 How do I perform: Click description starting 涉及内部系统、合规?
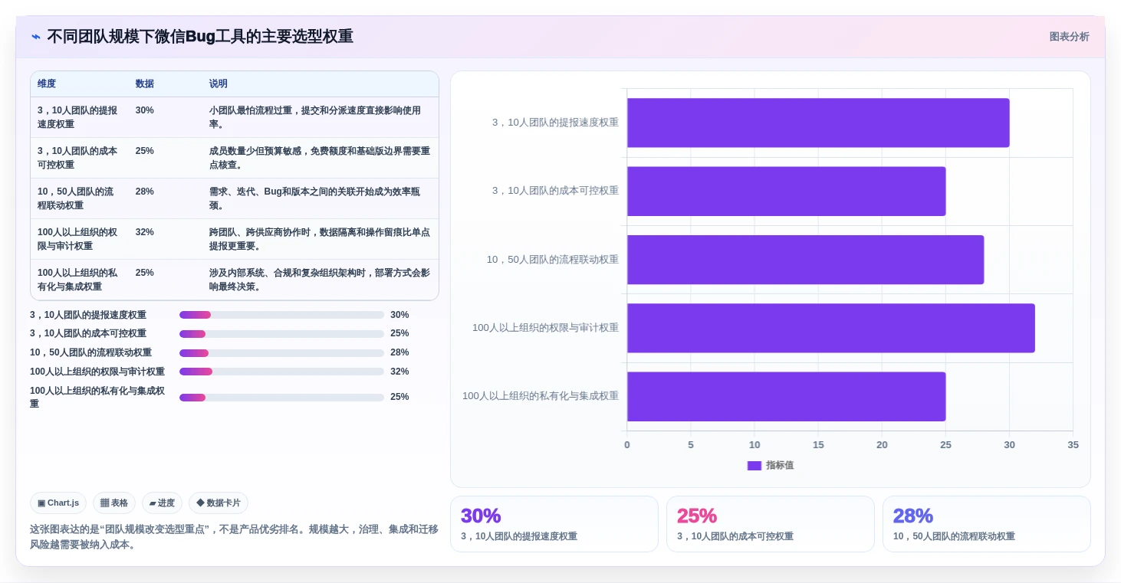click(x=320, y=280)
